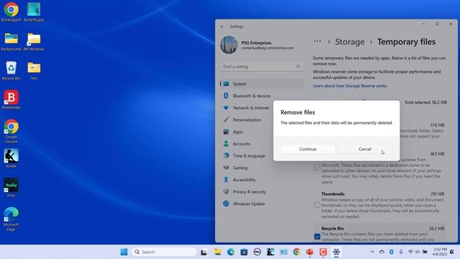Open Task View from the taskbar

click(x=204, y=252)
